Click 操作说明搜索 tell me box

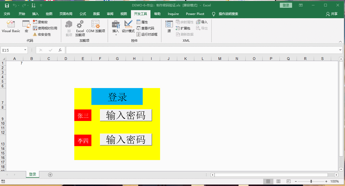[225, 14]
